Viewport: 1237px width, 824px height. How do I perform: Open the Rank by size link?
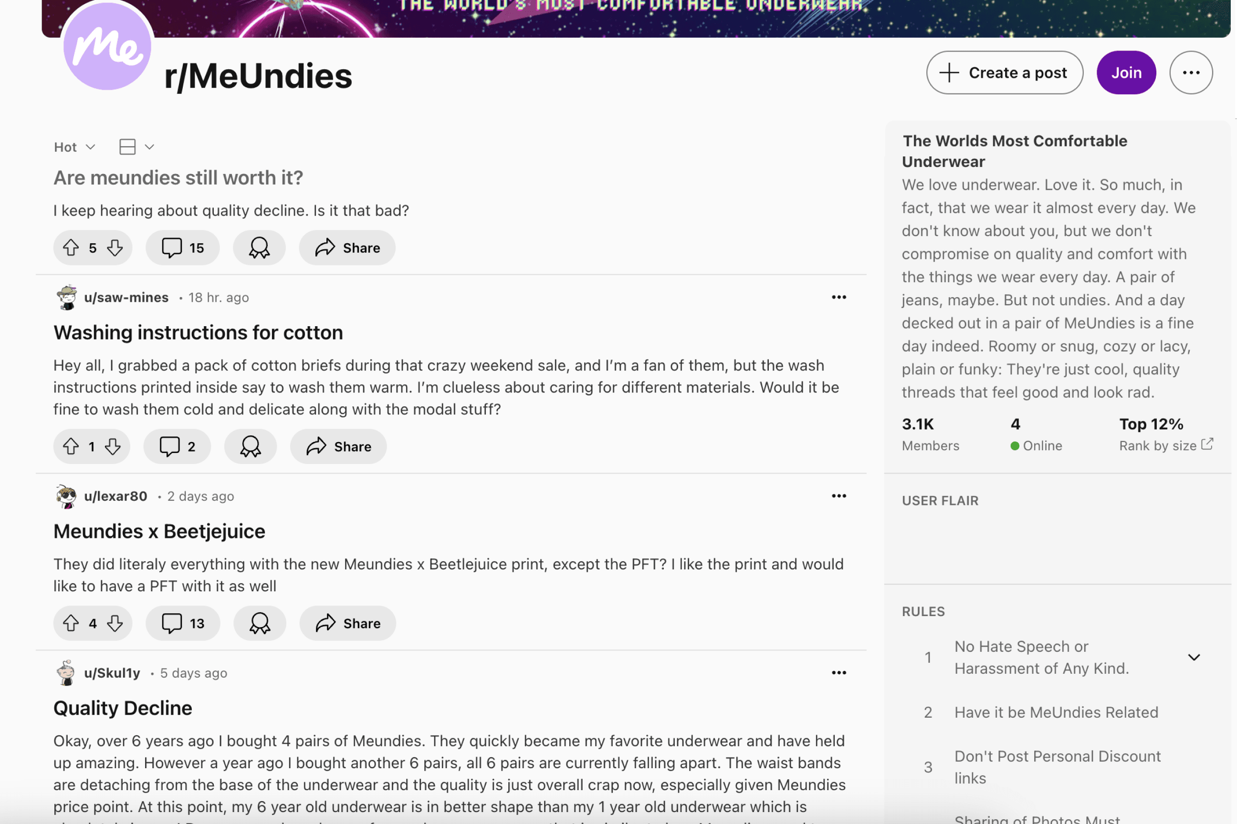(x=1165, y=446)
